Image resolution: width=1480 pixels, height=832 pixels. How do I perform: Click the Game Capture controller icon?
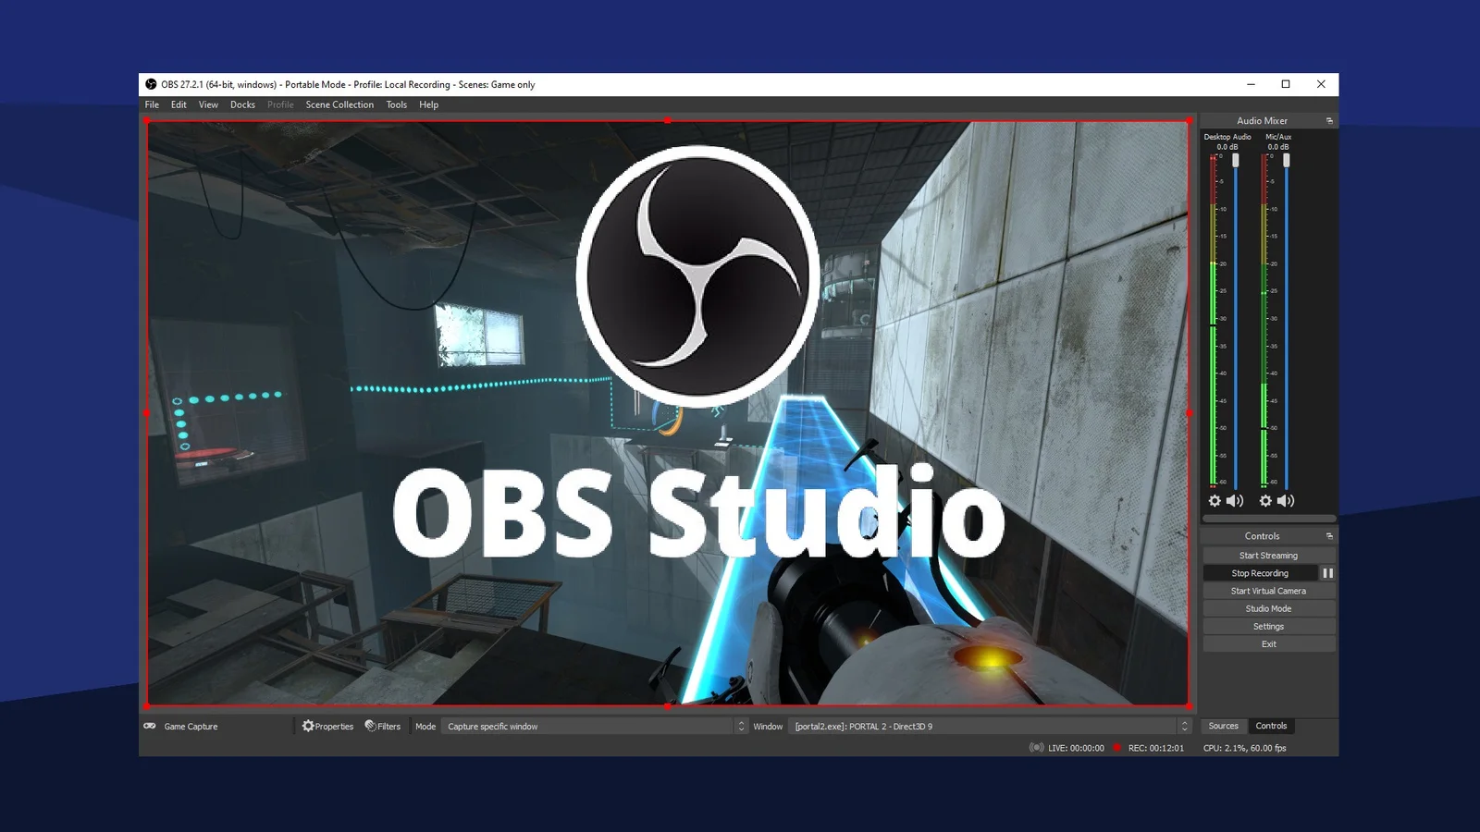(150, 726)
